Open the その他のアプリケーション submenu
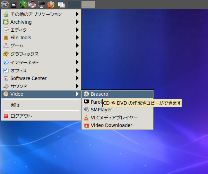 (41, 14)
